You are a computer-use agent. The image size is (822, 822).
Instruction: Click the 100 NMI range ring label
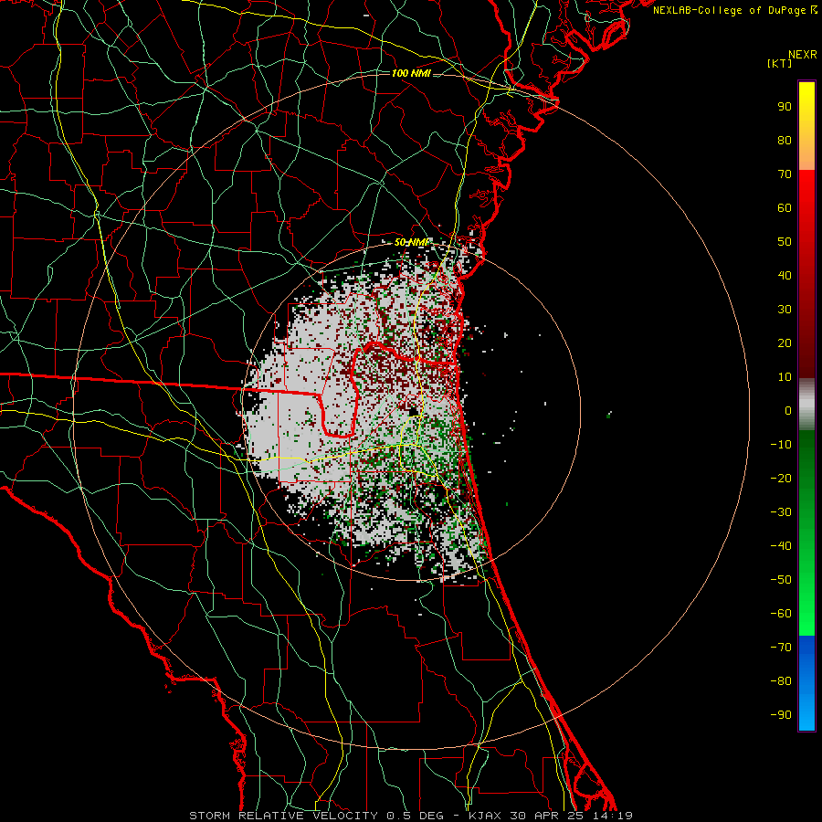coord(411,73)
